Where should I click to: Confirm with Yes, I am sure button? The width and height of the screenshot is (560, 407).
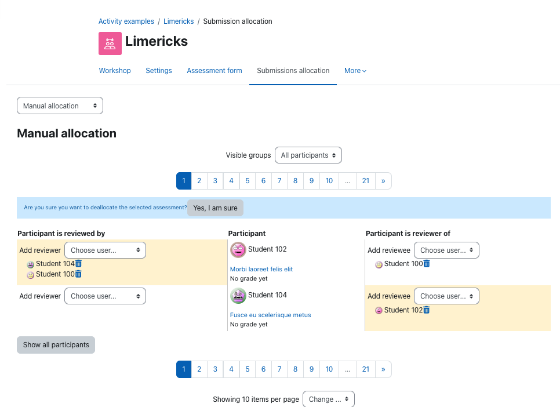tap(215, 208)
